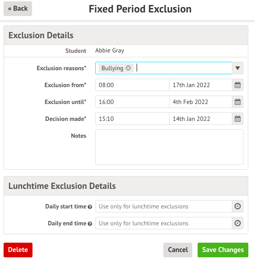Click inside the Notes text area

[169, 147]
